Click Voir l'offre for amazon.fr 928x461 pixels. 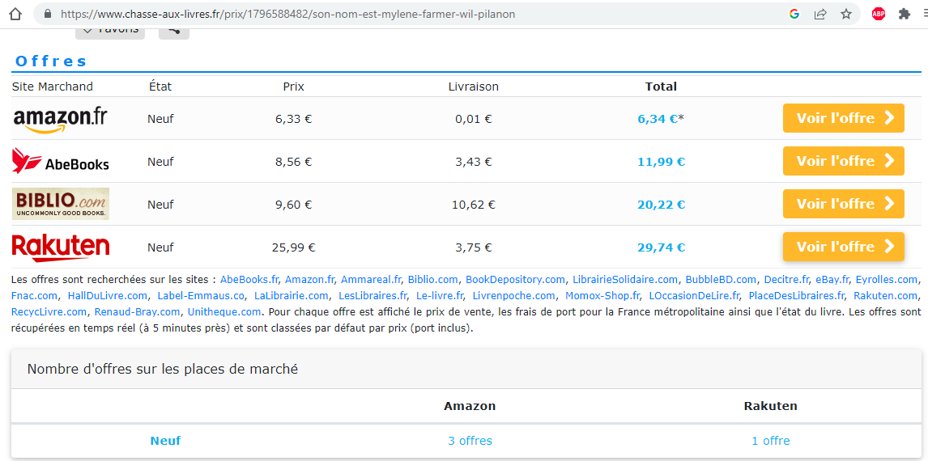(843, 118)
